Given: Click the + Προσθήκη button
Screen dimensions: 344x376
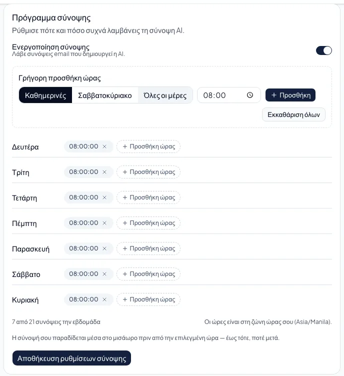Looking at the screenshot, I should click(x=290, y=95).
